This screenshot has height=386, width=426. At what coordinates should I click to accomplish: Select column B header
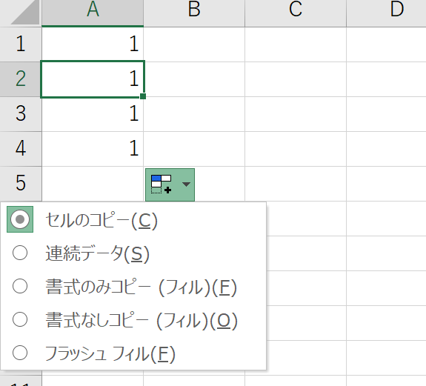[194, 13]
